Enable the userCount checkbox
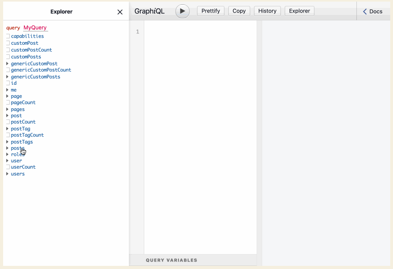This screenshot has height=269, width=393. [x=8, y=167]
